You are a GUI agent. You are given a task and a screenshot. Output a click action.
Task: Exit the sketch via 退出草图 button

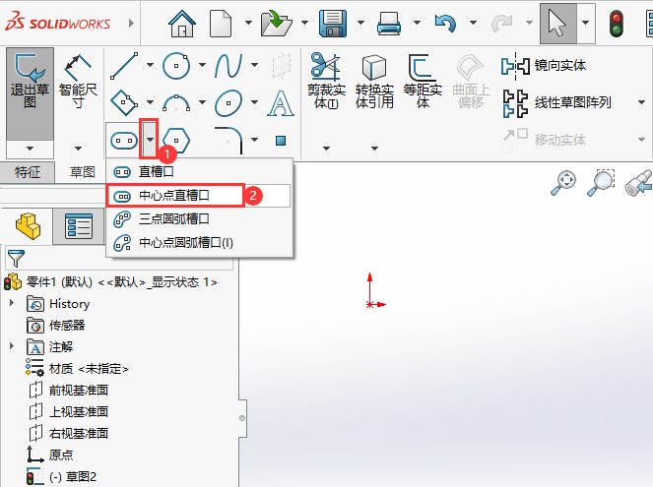30,93
